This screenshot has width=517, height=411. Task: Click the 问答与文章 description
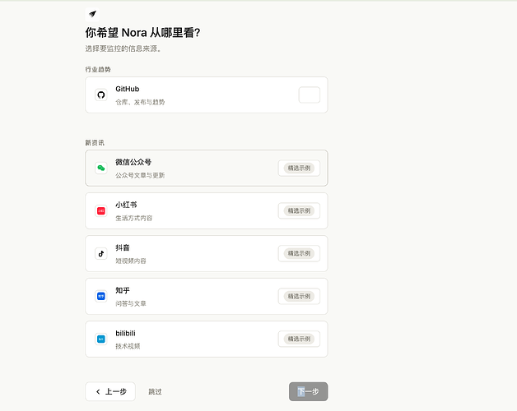point(131,303)
